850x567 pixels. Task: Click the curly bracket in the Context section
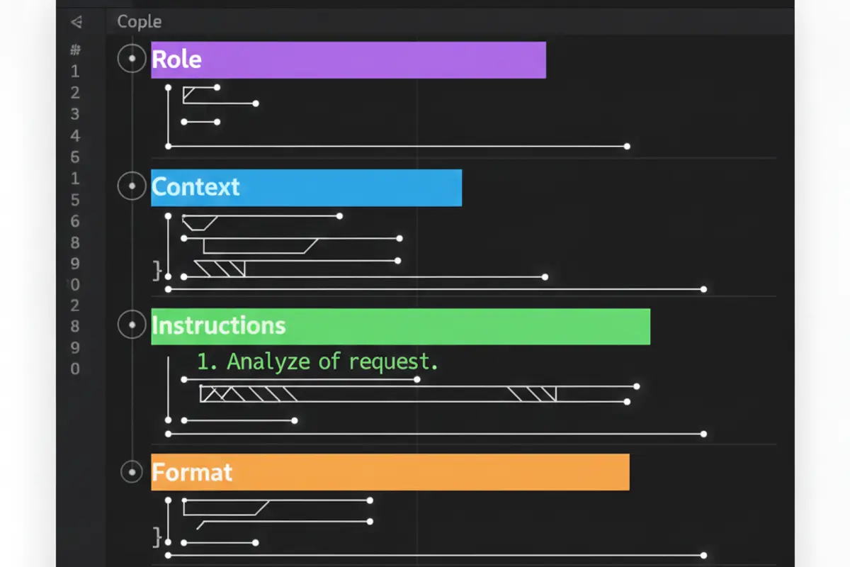coord(157,270)
